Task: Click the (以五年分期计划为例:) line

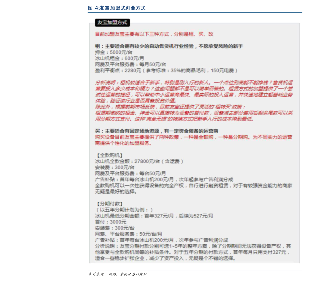Action: click(x=124, y=210)
